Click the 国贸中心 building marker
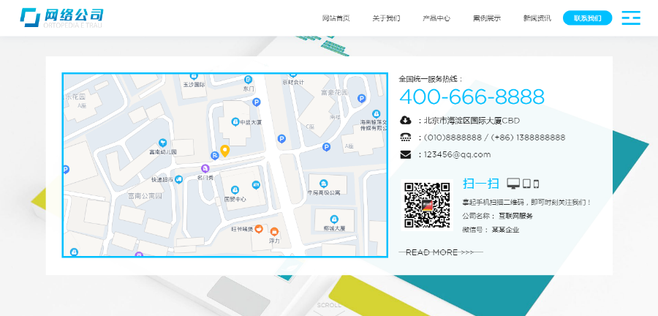The height and width of the screenshot is (316, 658). [235, 189]
